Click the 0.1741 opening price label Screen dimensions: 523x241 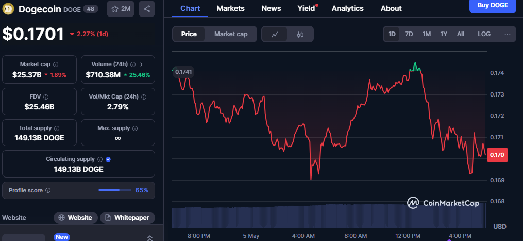(x=183, y=72)
